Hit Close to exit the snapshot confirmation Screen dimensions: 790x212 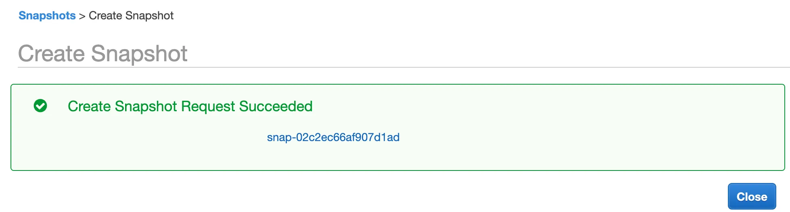pyautogui.click(x=751, y=196)
